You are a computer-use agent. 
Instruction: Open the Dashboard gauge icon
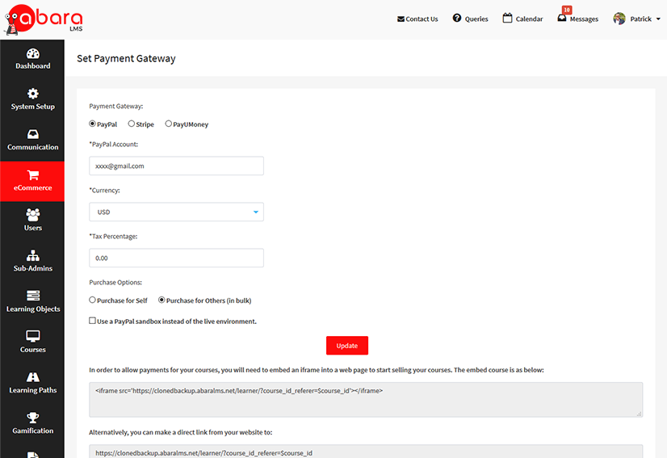click(33, 53)
